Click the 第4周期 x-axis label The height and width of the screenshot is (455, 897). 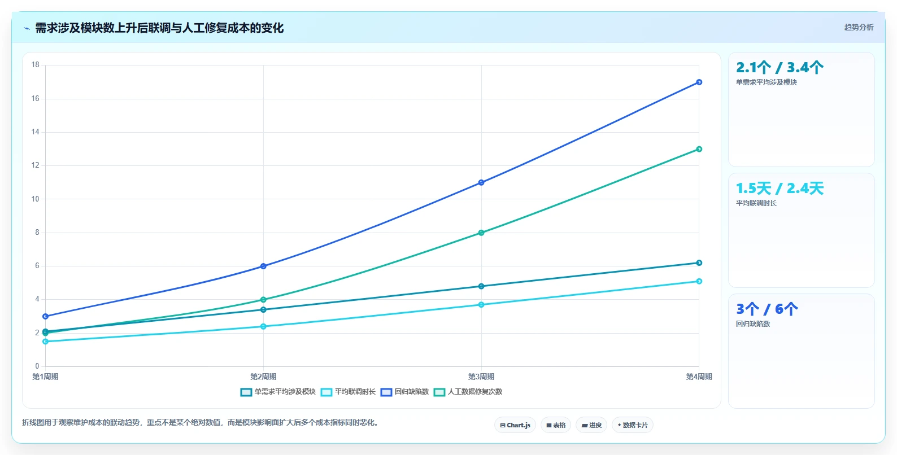pyautogui.click(x=699, y=377)
